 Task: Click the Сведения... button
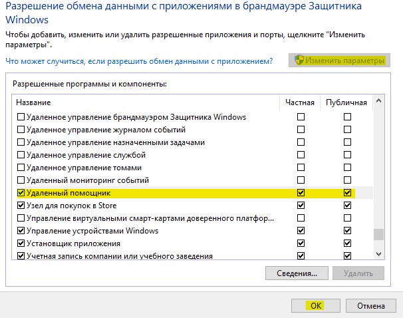[297, 273]
